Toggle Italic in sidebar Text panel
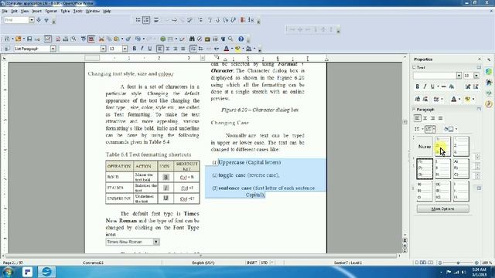Screen dimensions: 495x278 (x=425, y=86)
